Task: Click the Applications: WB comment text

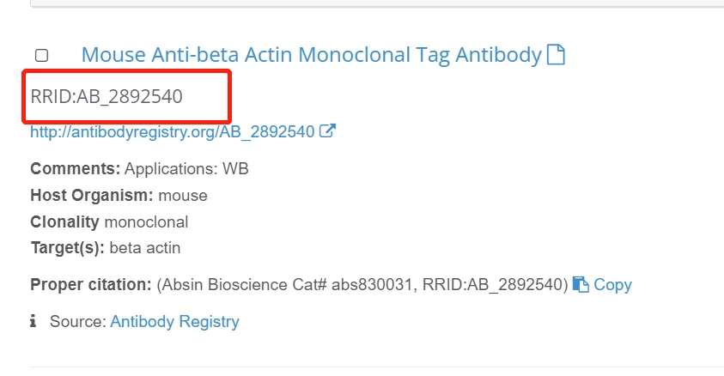Action: coord(186,168)
